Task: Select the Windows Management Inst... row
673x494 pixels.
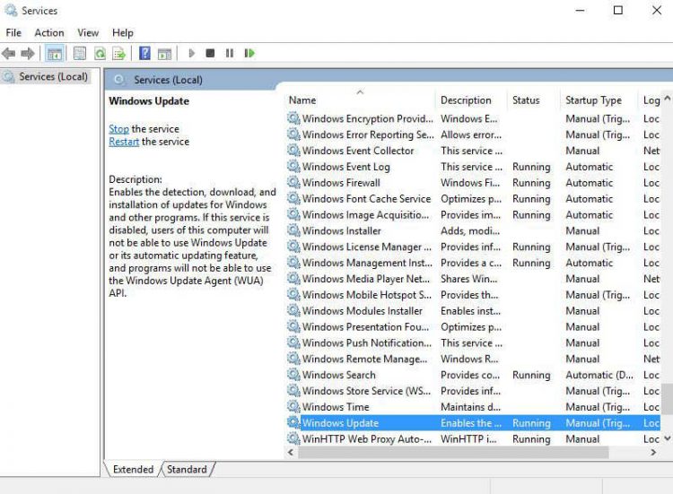Action: tap(474, 263)
